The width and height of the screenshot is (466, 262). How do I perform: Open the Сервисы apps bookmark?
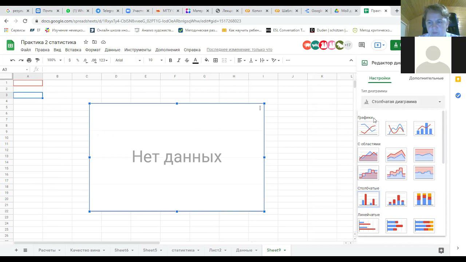click(14, 30)
